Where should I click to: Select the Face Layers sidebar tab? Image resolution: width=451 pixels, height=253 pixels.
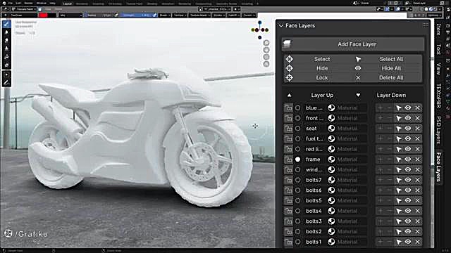coord(438,167)
